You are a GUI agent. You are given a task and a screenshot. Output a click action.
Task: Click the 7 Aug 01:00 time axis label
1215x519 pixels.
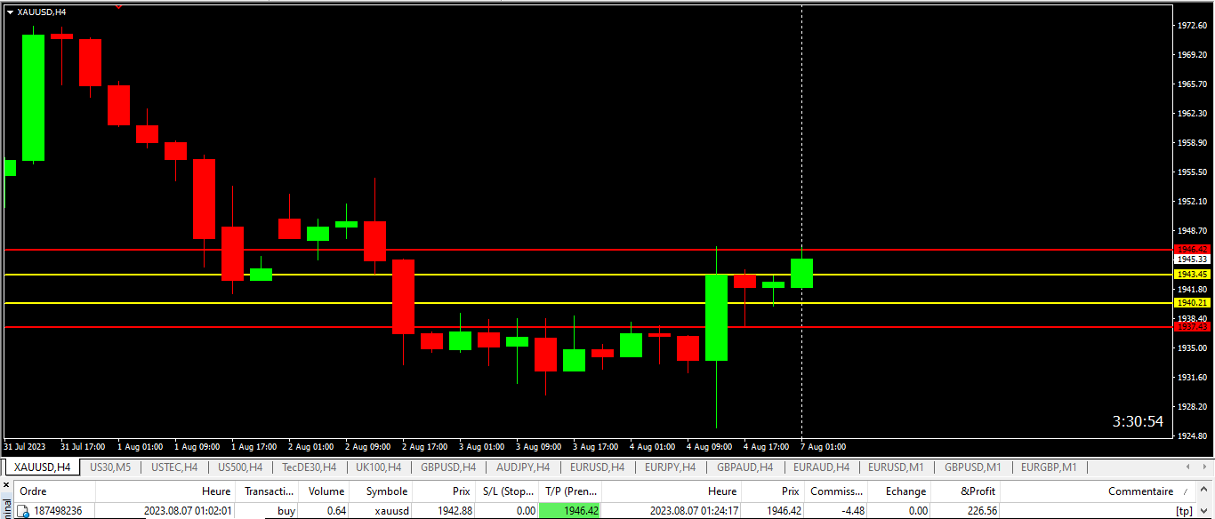[x=823, y=447]
